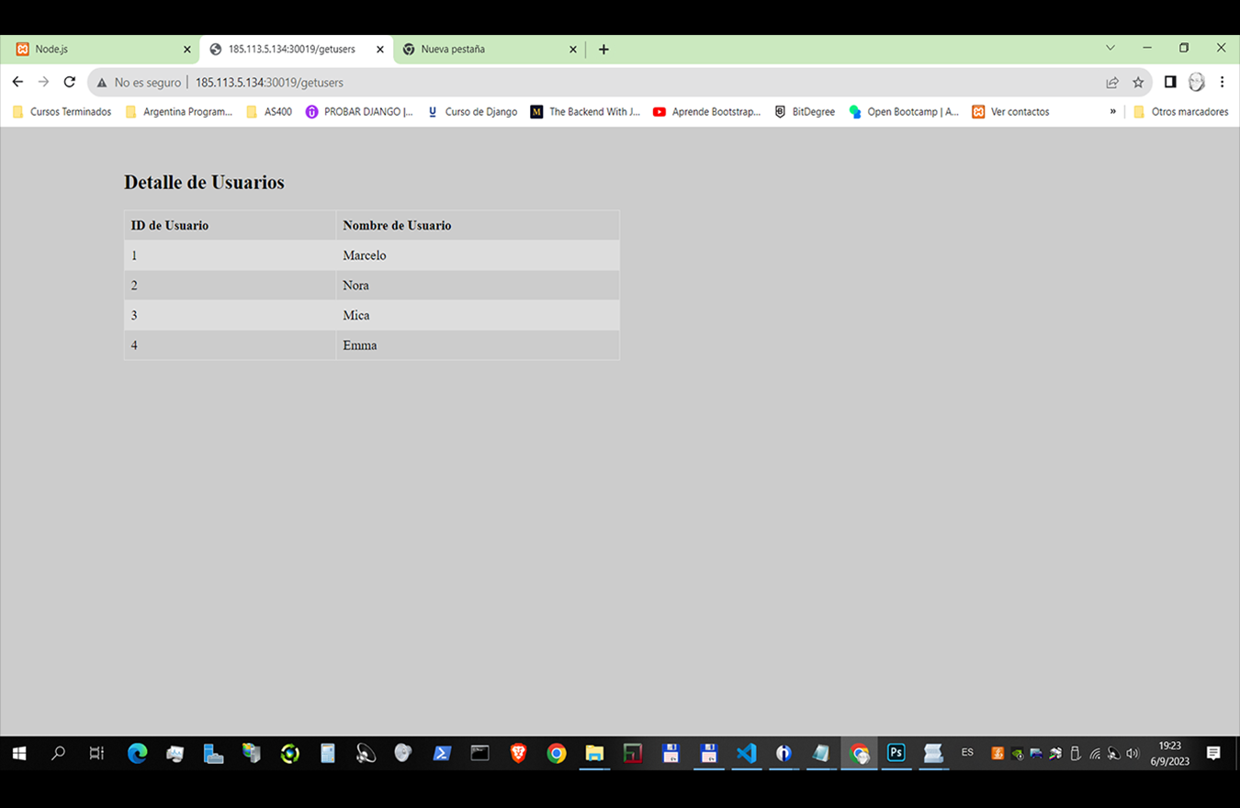Open the BitDegree bookmark
The image size is (1240, 808).
point(804,111)
